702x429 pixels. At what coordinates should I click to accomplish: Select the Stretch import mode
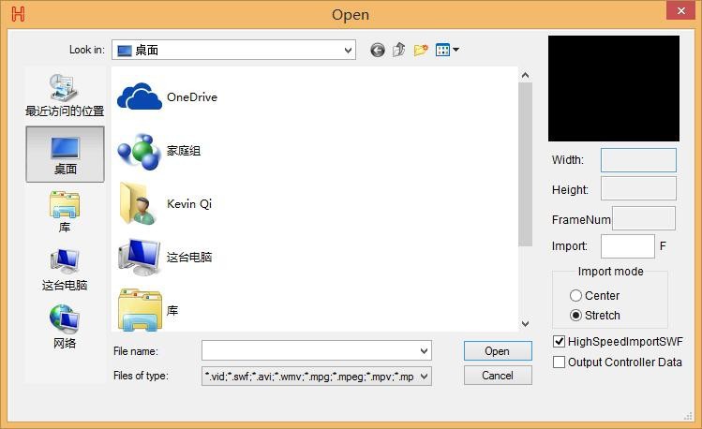click(x=575, y=316)
